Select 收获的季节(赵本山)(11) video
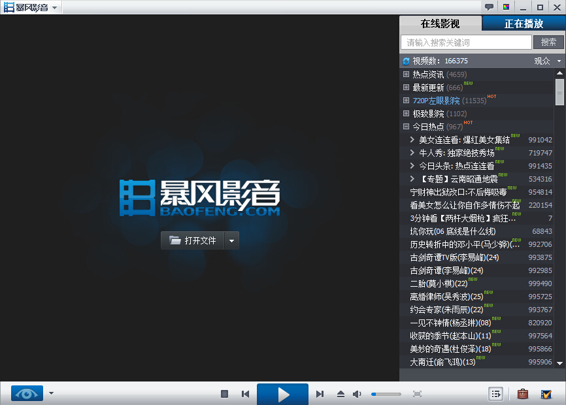The height and width of the screenshot is (405, 566). click(x=450, y=336)
